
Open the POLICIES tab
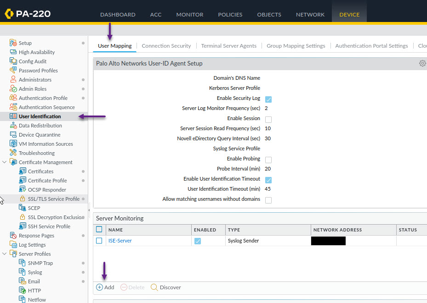click(x=230, y=15)
